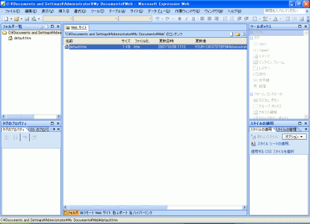The image size is (310, 224).
Task: Select default.htm row in Web site contents
Action: coord(156,47)
